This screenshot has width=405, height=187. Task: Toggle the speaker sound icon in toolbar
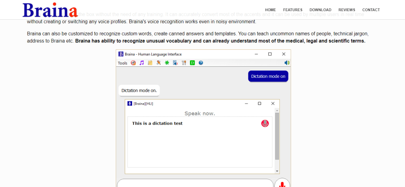click(287, 63)
